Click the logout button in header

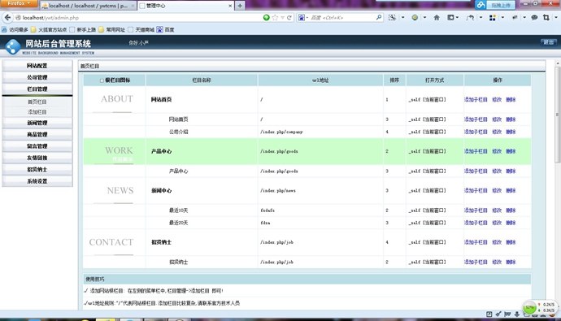tap(549, 42)
